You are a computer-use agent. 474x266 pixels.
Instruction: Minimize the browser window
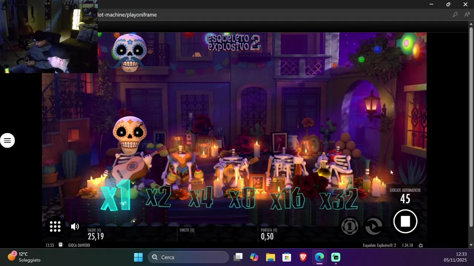[431, 4]
